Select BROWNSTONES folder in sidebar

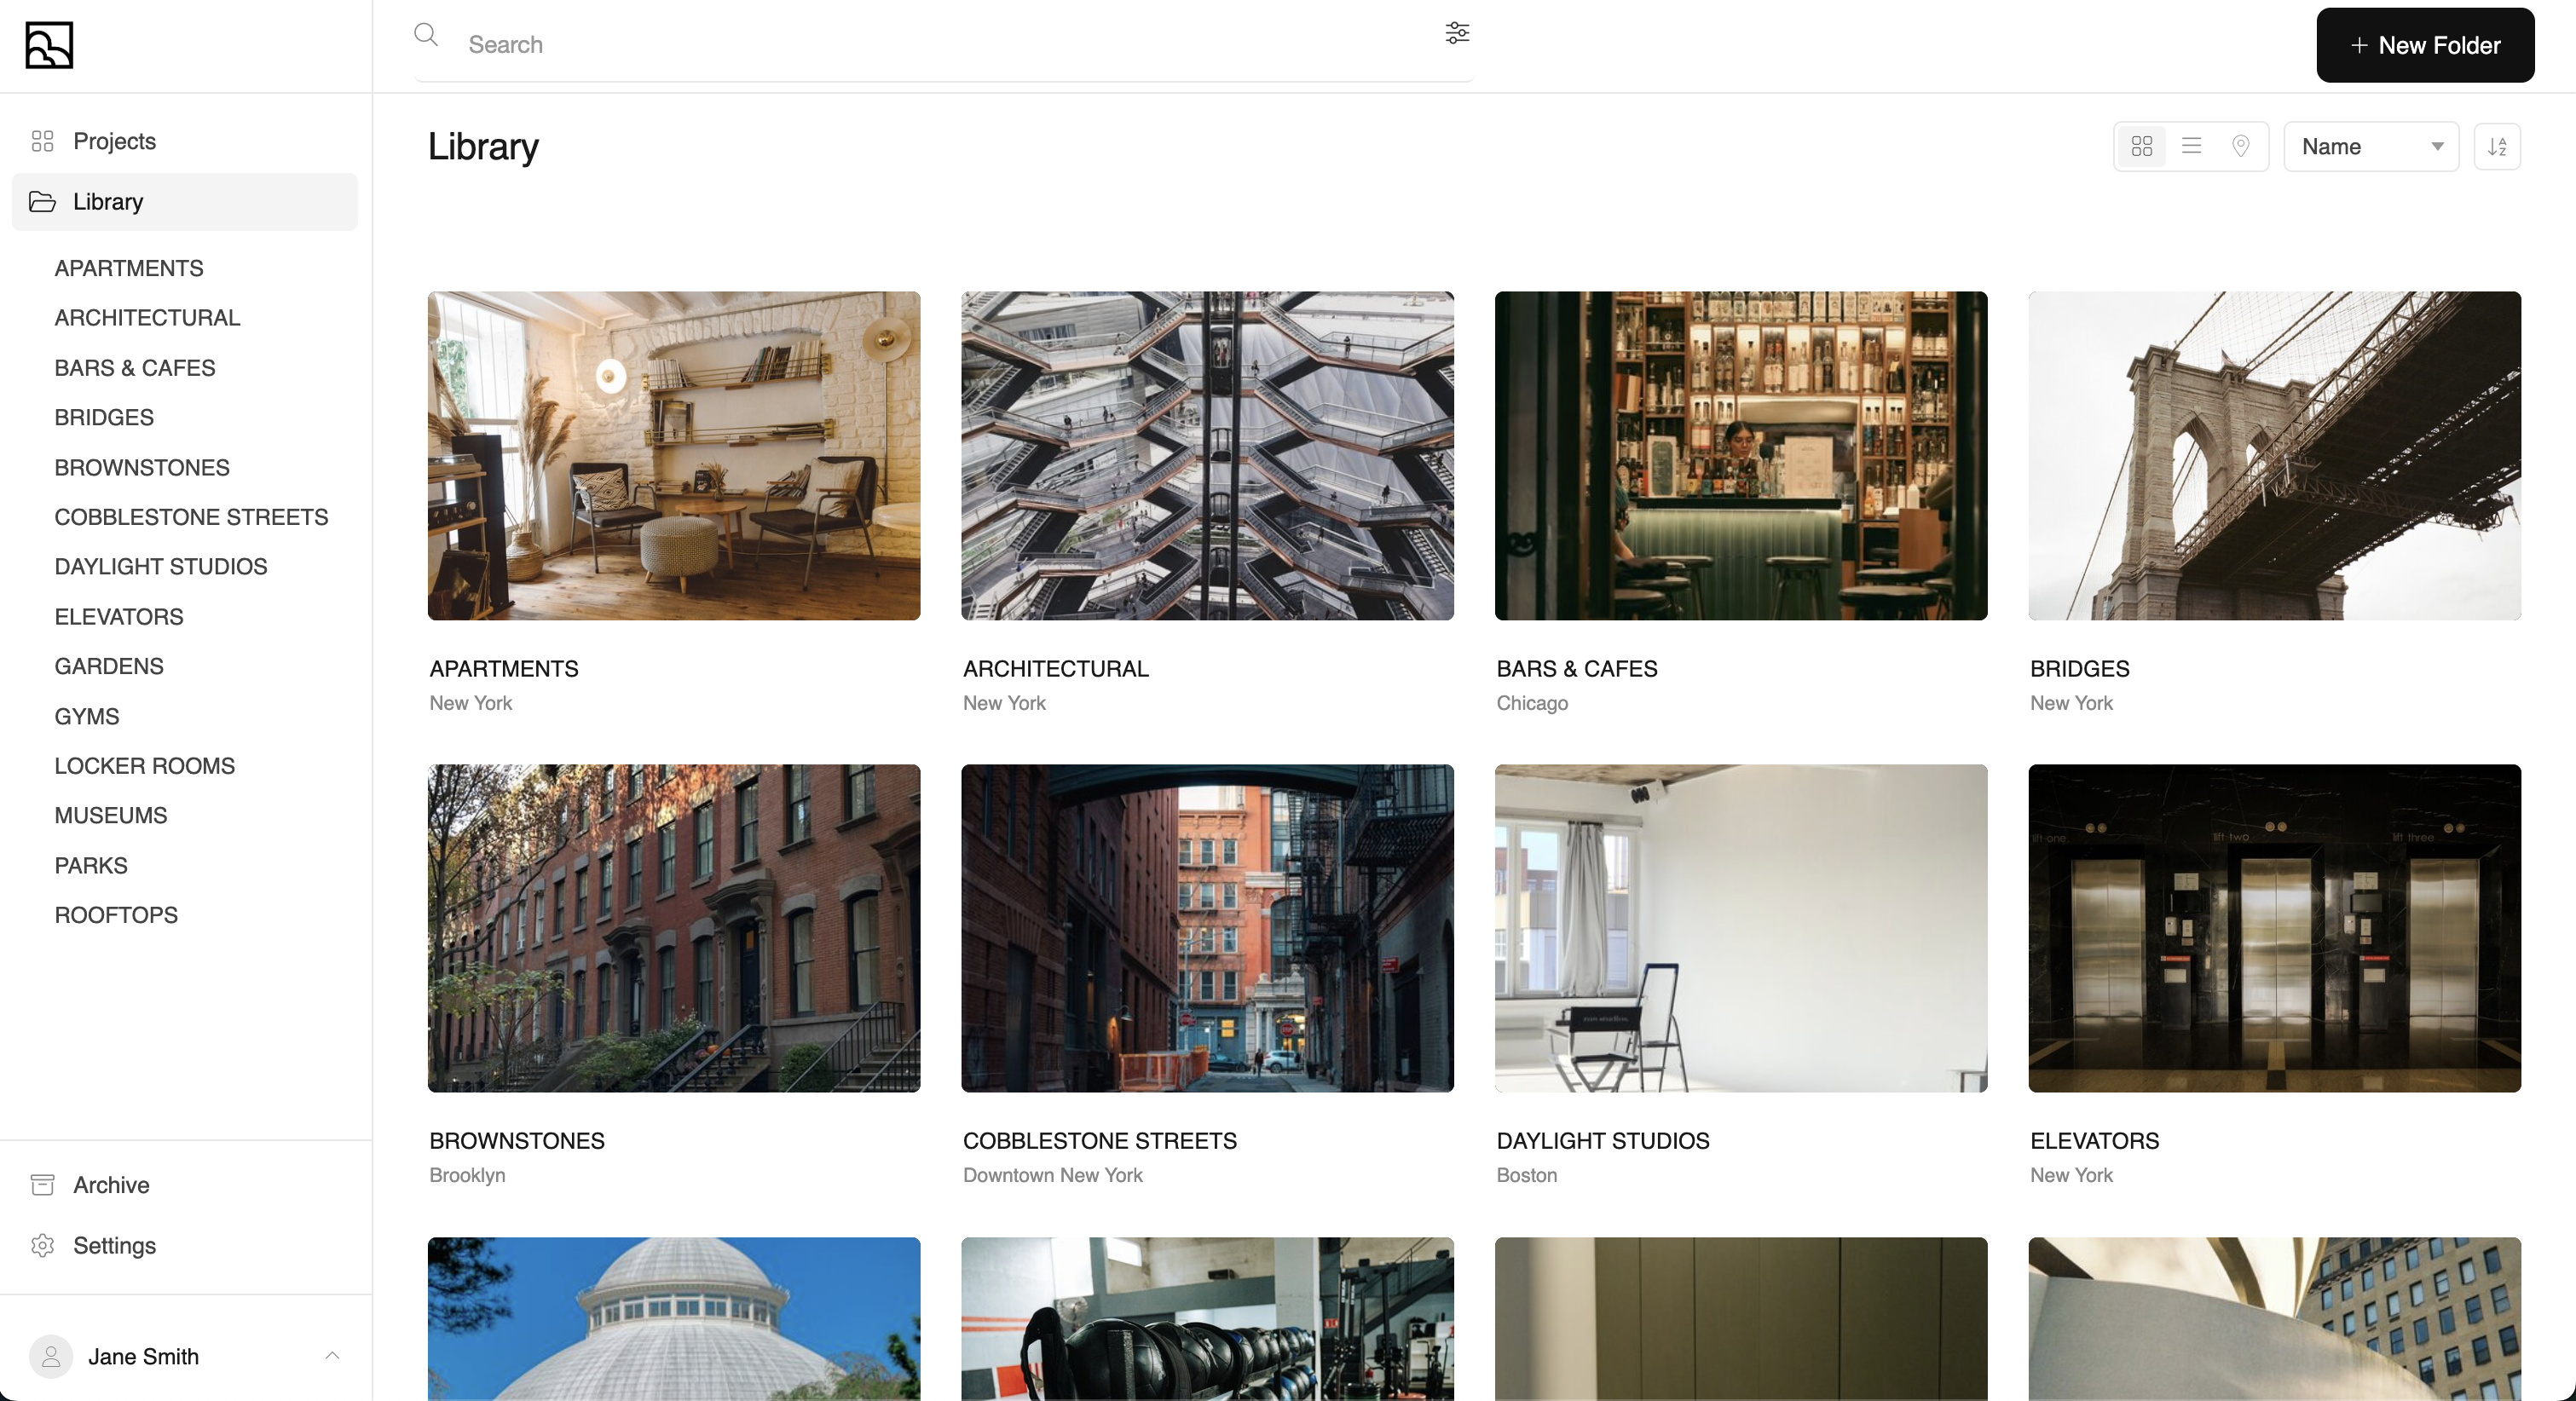coord(142,467)
